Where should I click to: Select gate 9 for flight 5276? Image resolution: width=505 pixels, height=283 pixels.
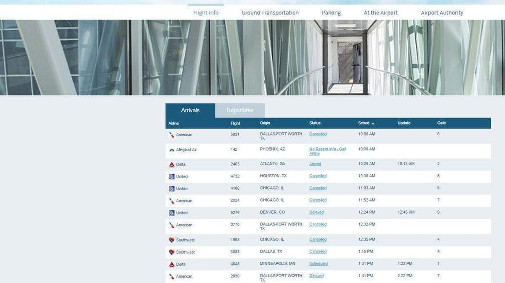pyautogui.click(x=438, y=212)
